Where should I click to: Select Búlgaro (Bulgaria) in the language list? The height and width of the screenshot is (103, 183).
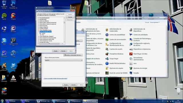[x=44, y=27]
